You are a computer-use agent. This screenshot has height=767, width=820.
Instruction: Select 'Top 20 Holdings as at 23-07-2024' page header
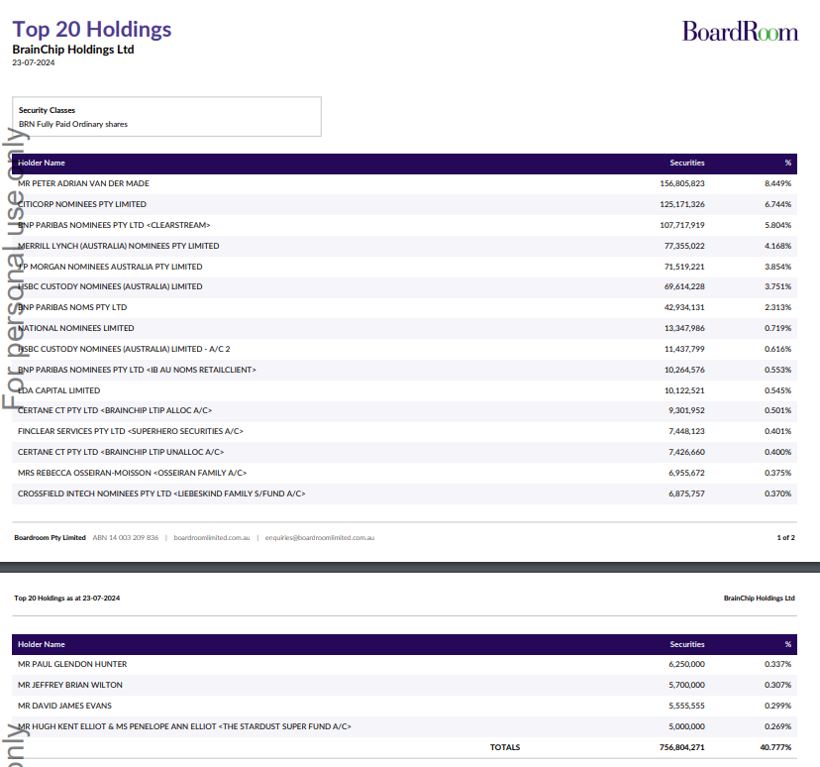pyautogui.click(x=67, y=598)
